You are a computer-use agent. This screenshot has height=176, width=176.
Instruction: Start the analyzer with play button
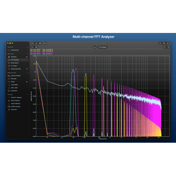coord(40,43)
